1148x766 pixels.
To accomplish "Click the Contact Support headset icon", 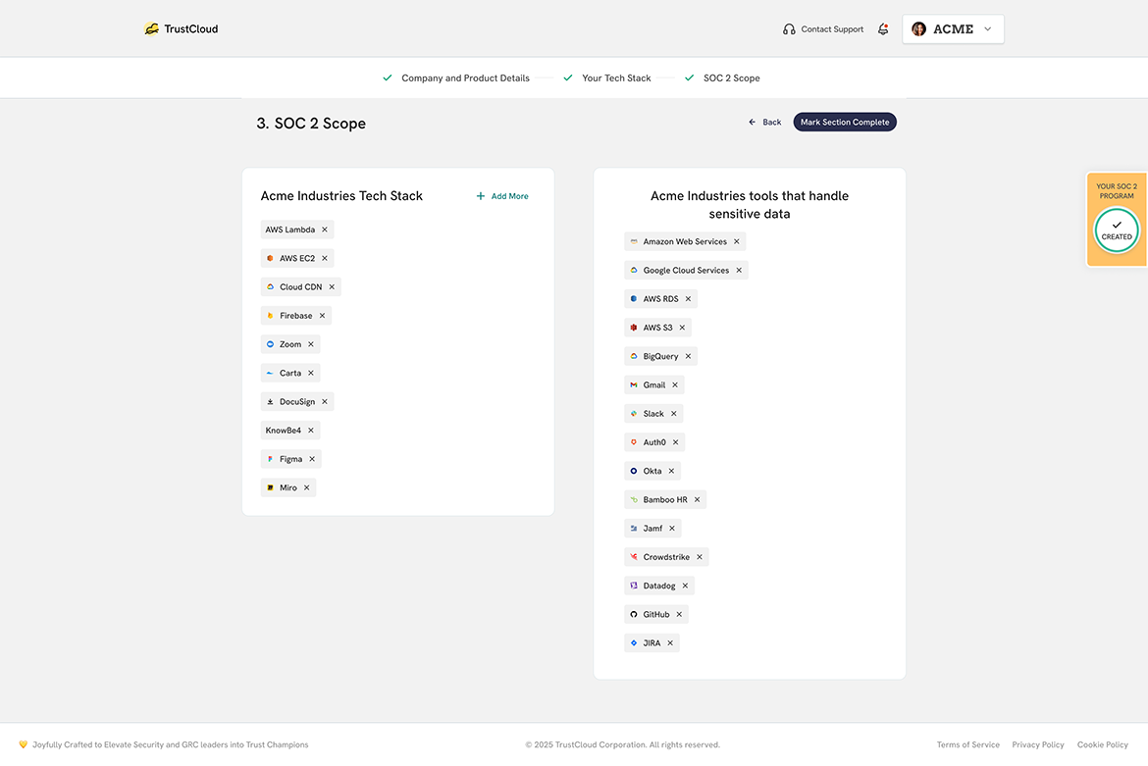I will pyautogui.click(x=789, y=29).
